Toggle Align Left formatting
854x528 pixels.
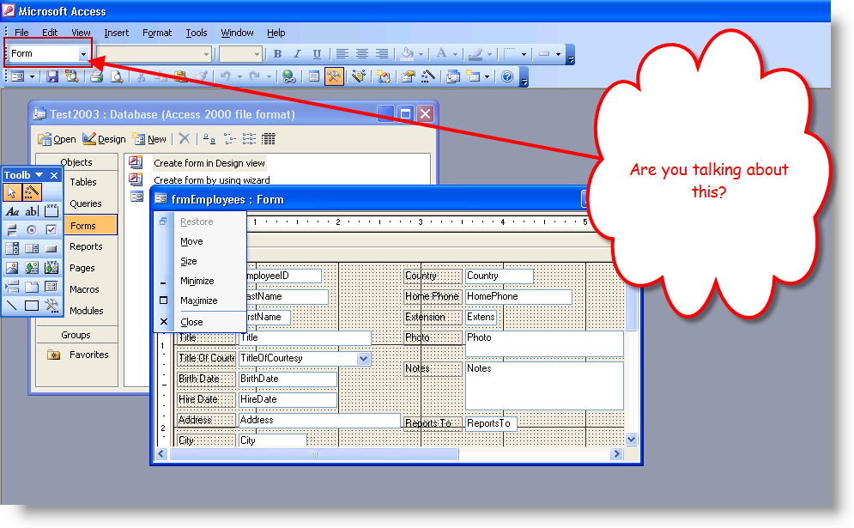pyautogui.click(x=342, y=54)
